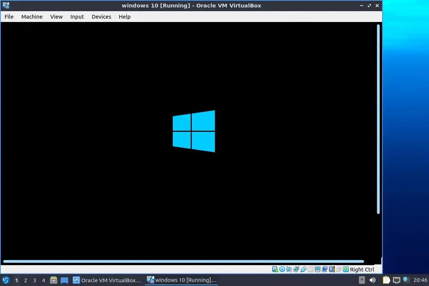
Task: Click the CPU virtualization V status icon
Action: click(331, 269)
